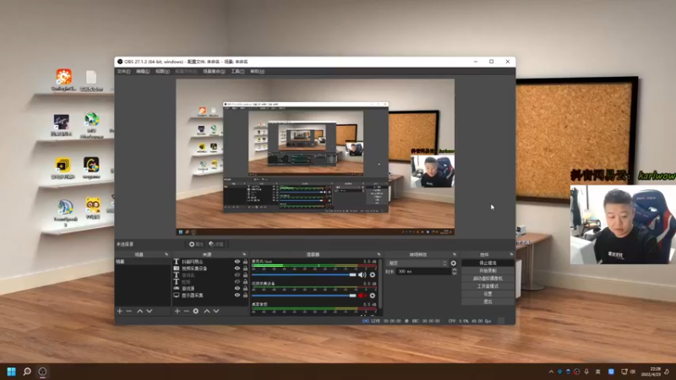Mute the 麦克风/Aux speaker icon
This screenshot has width=676, height=380.
[363, 275]
